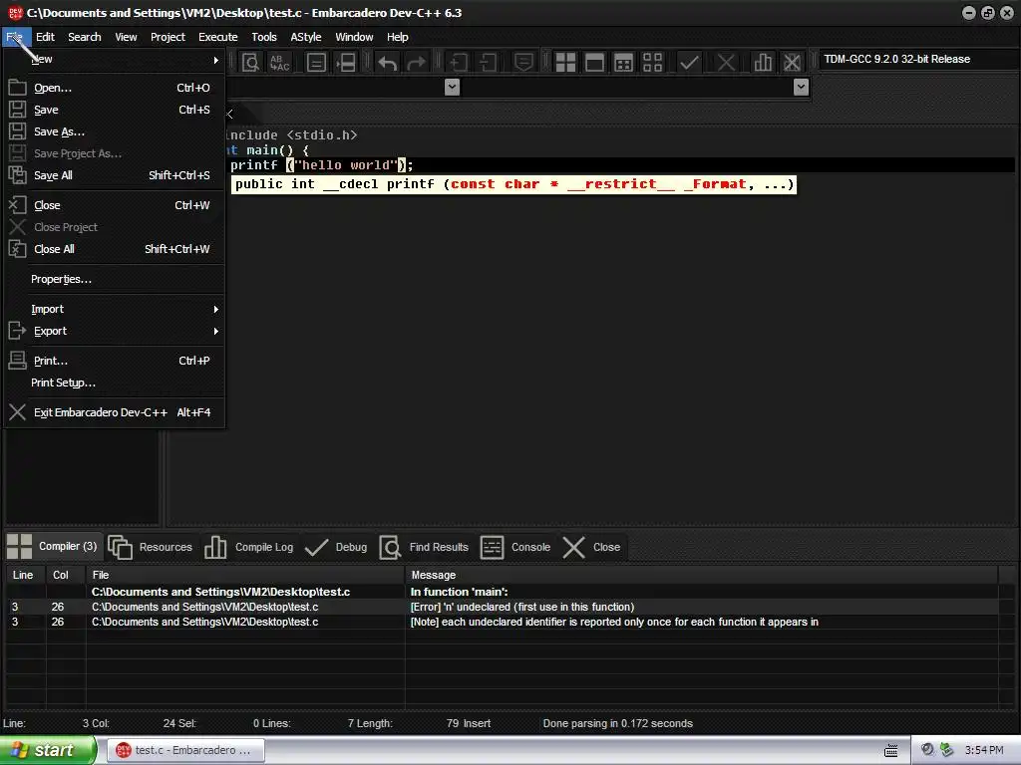
Task: Open the Execute menu
Action: 217,37
